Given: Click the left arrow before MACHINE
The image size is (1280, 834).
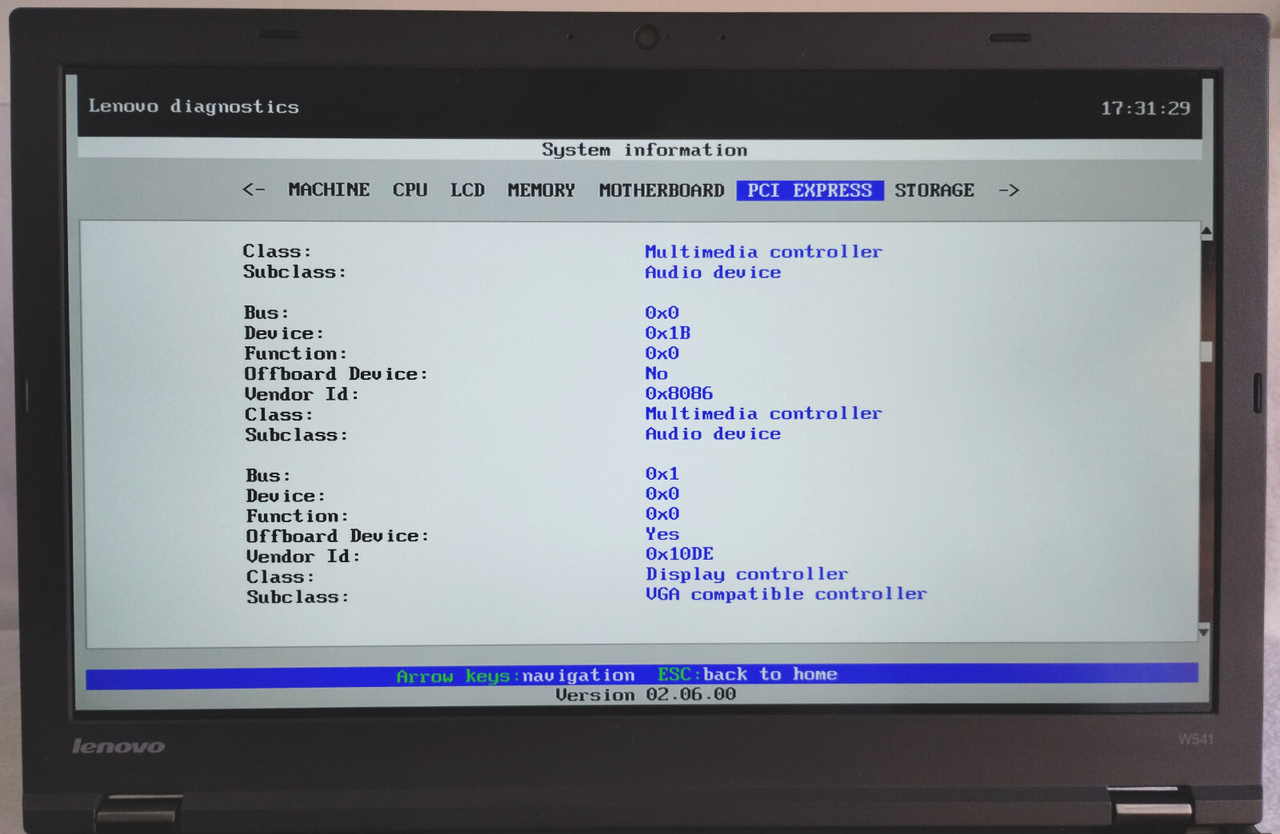Looking at the screenshot, I should point(254,190).
